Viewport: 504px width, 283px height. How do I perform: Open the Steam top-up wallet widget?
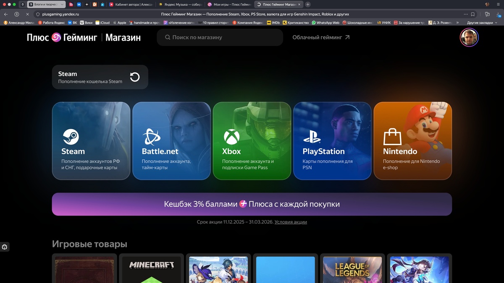(100, 77)
